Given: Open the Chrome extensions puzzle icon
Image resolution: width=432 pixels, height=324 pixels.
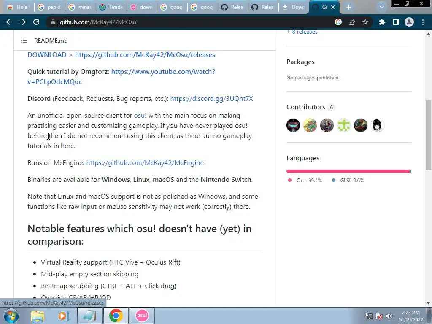Looking at the screenshot, I should point(382,22).
